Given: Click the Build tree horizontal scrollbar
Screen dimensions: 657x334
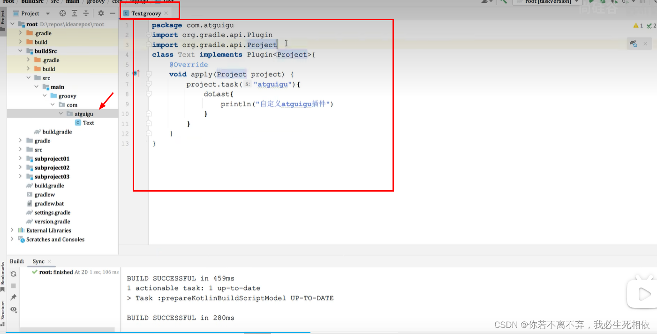Looking at the screenshot, I should click(67, 329).
